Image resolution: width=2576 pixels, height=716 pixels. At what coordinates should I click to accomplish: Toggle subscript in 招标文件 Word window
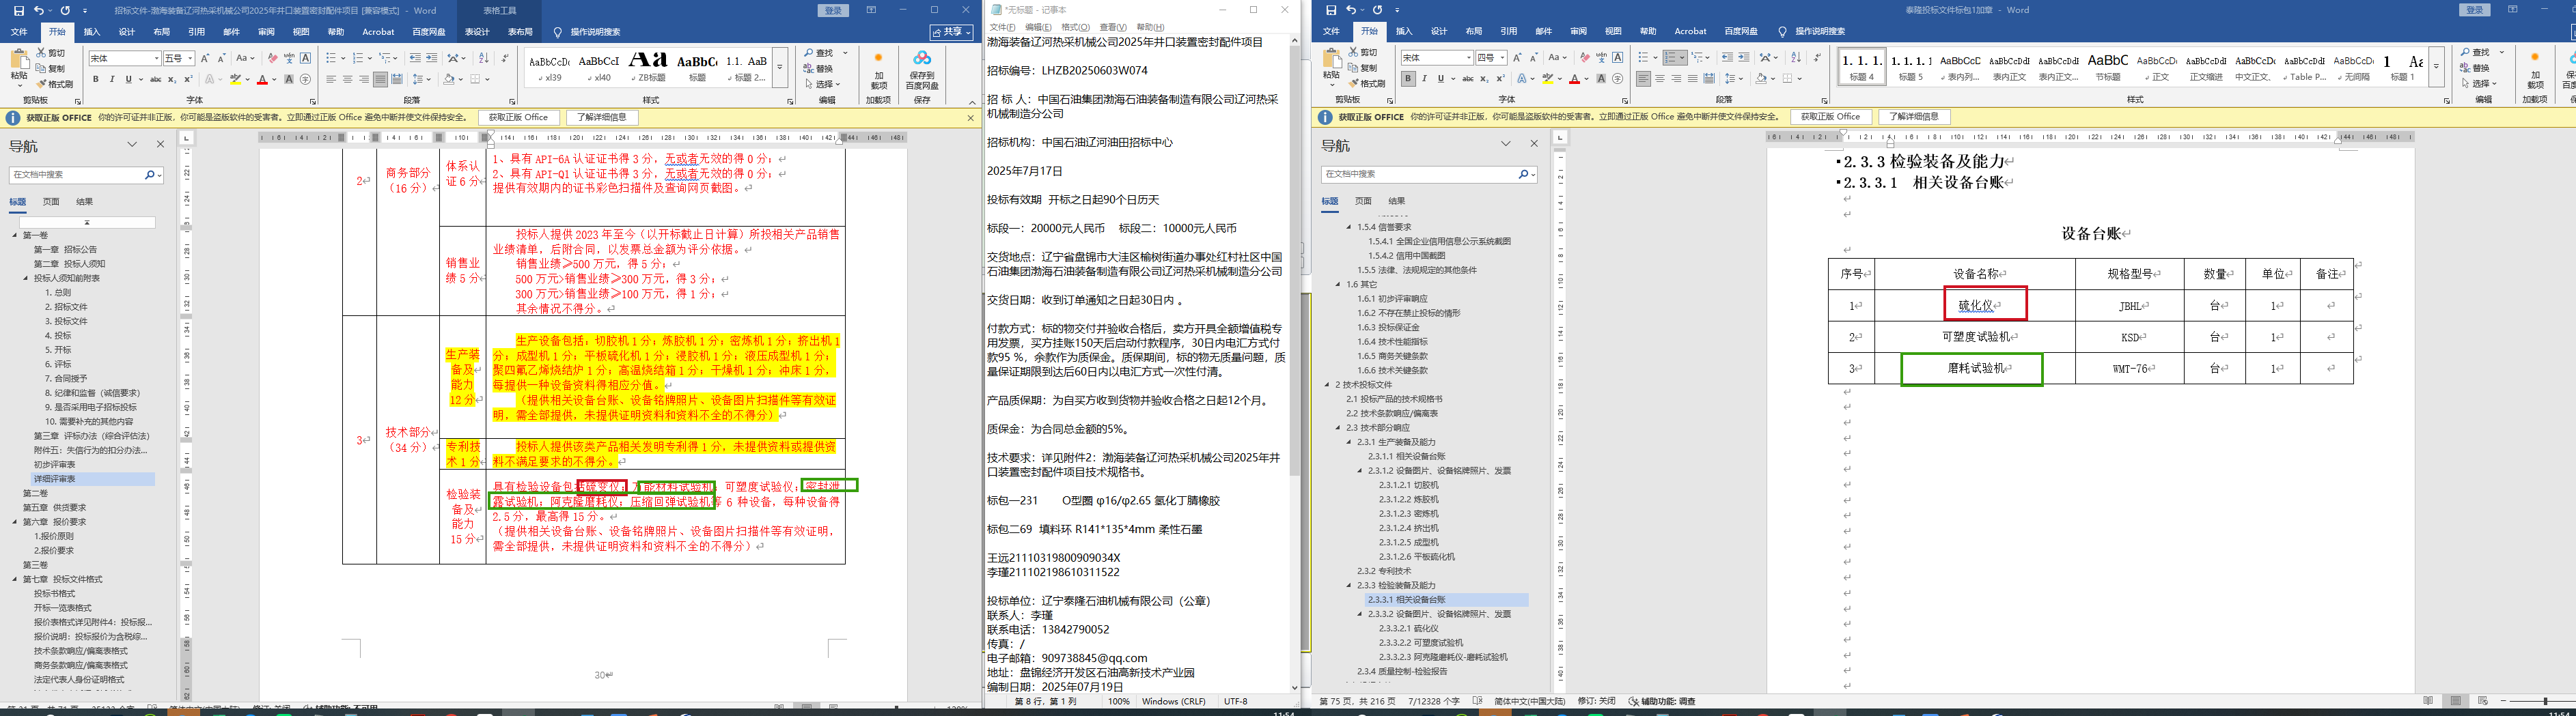pos(172,80)
